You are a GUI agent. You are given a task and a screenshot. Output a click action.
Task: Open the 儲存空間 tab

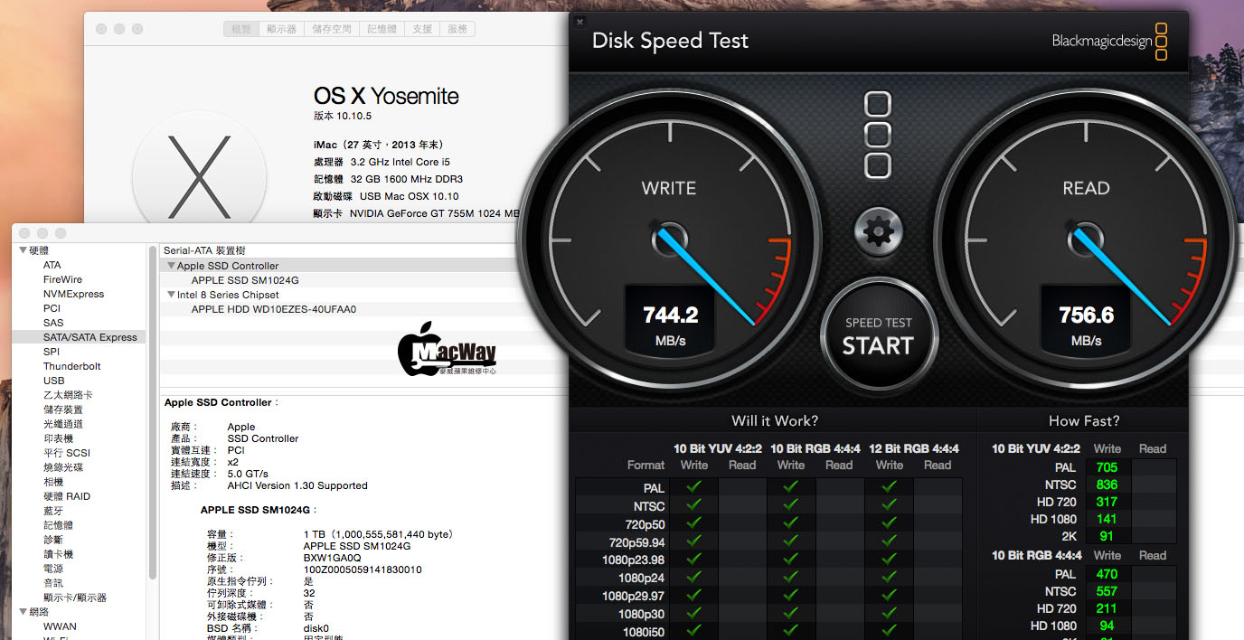tap(332, 29)
